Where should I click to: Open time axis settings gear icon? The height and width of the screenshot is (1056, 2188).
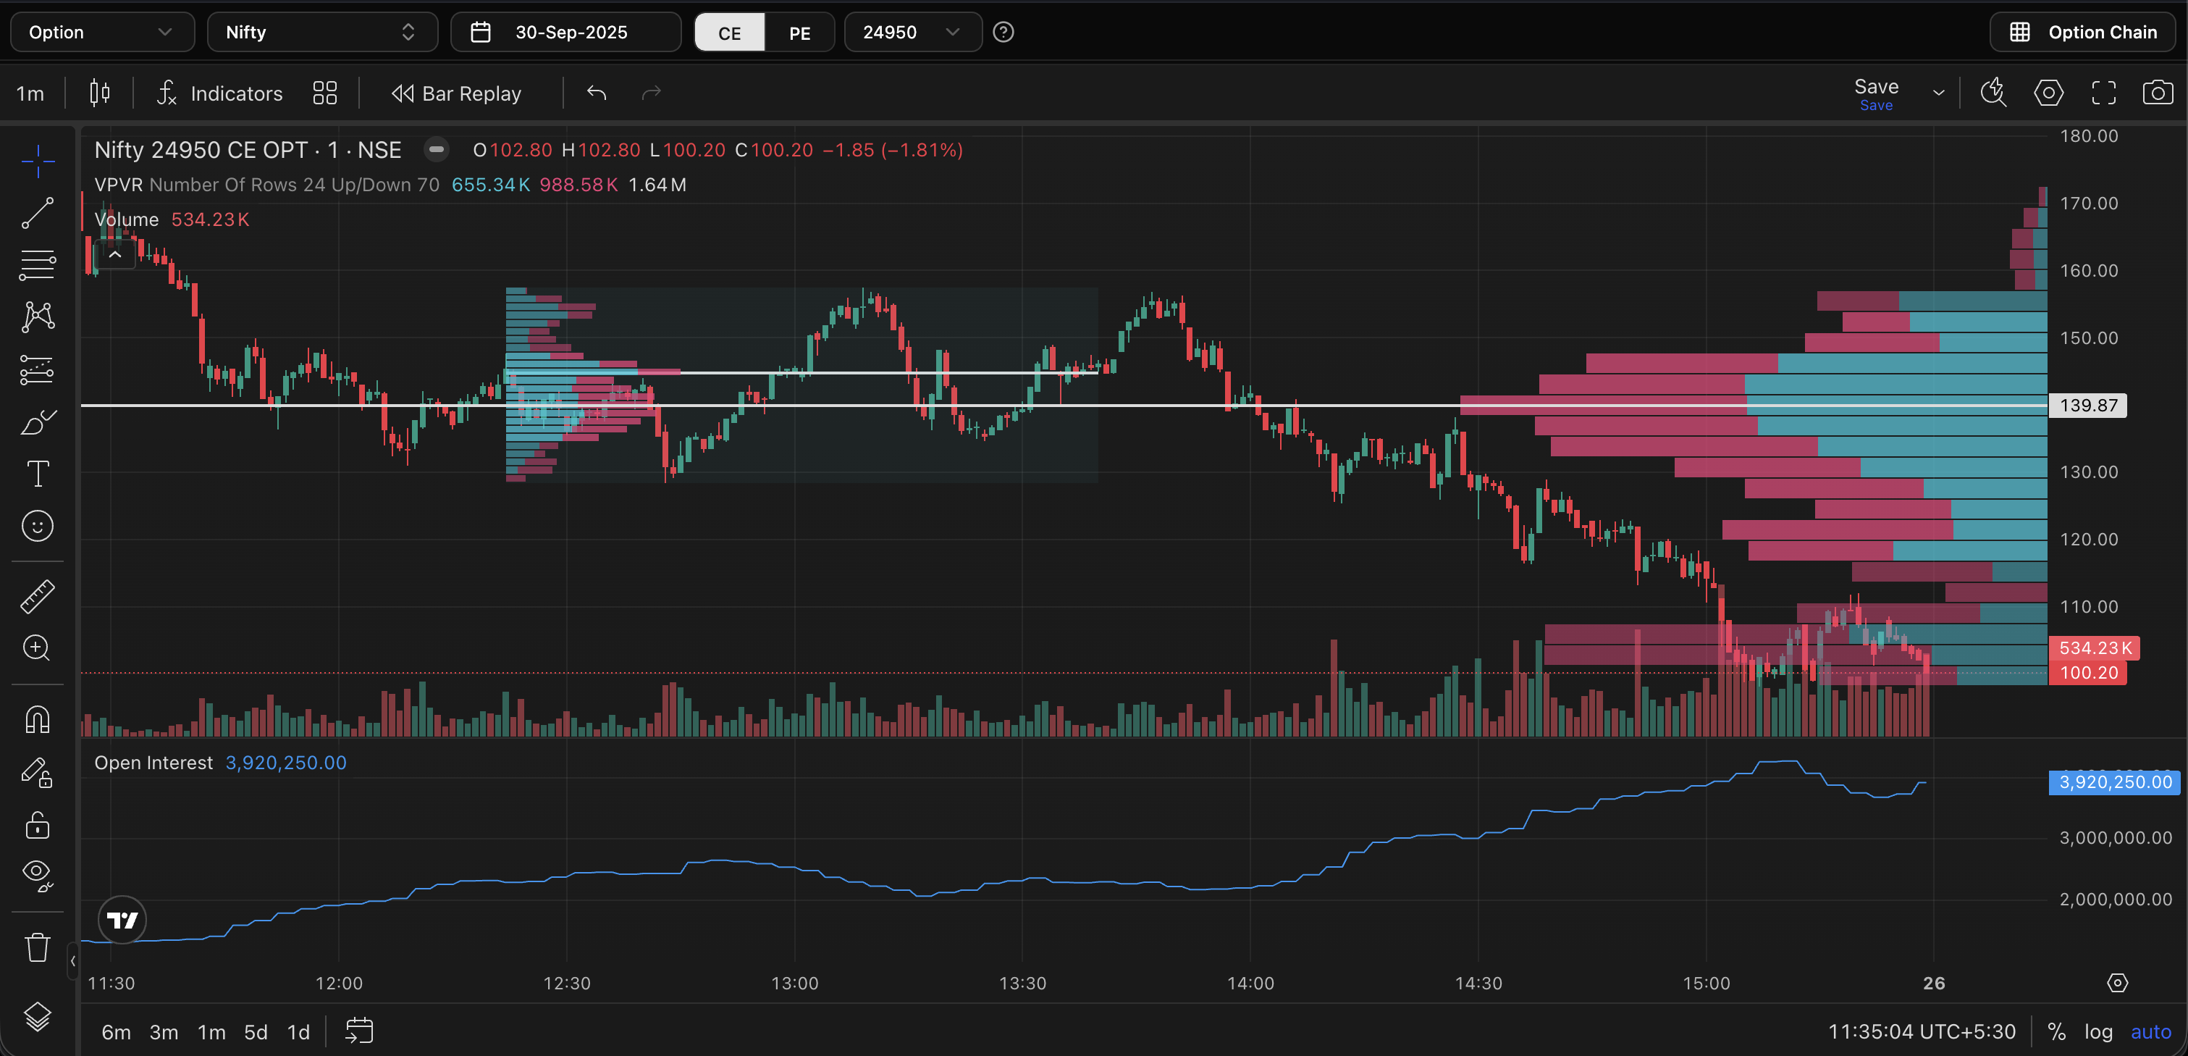[x=2118, y=983]
